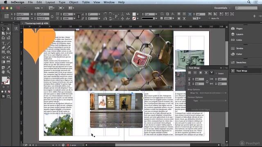Click control bar fill swatch
262x147 pixels.
(134, 14)
